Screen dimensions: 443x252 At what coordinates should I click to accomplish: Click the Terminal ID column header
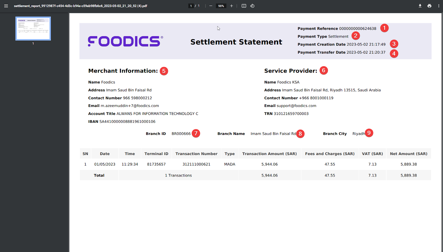click(156, 154)
